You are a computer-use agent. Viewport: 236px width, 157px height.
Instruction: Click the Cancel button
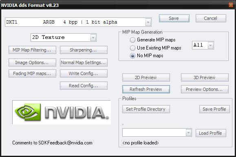point(211,18)
